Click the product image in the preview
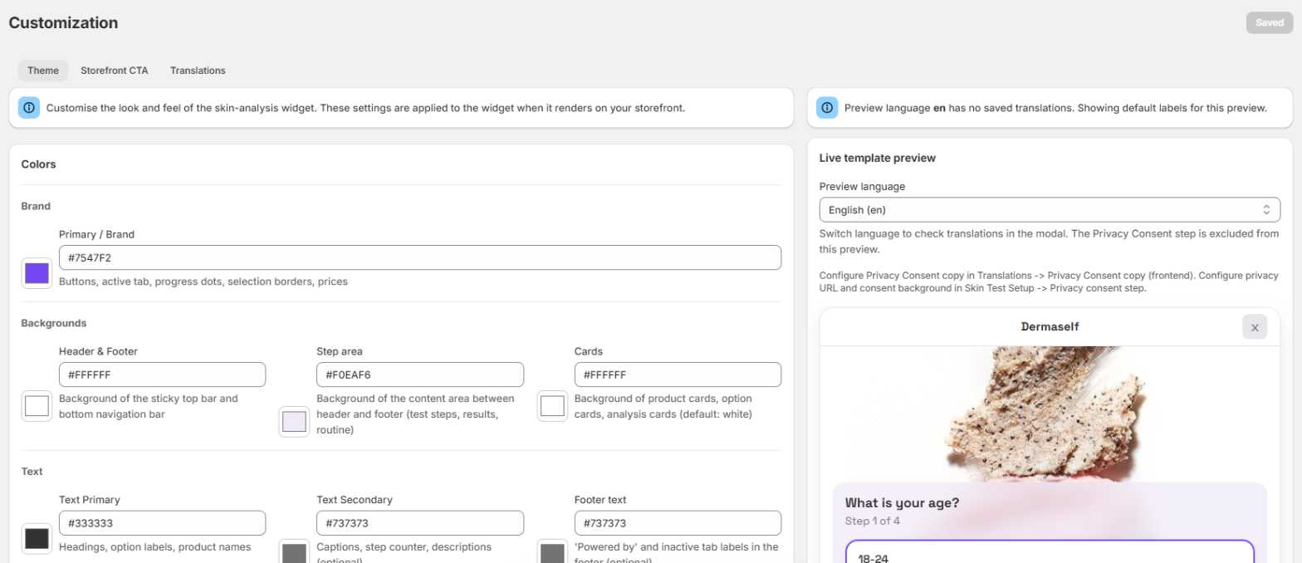The image size is (1302, 563). pyautogui.click(x=1050, y=414)
